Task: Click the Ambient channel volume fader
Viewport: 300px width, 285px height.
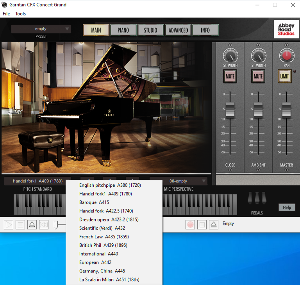Action: 258,109
